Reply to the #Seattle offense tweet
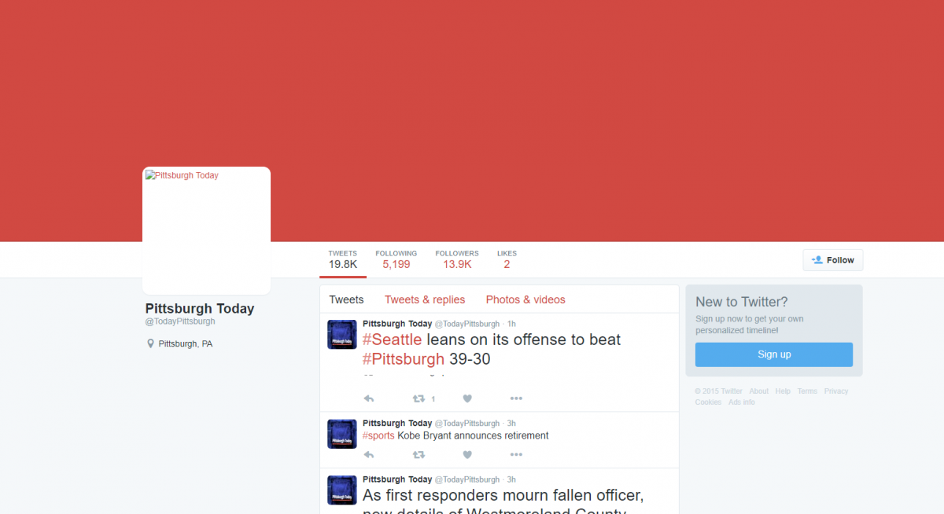The image size is (944, 514). pyautogui.click(x=368, y=398)
